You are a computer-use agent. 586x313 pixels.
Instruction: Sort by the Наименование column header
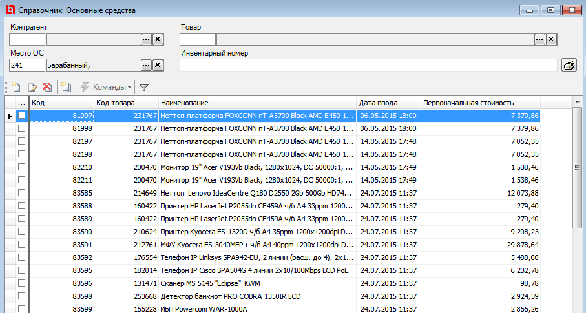click(258, 103)
